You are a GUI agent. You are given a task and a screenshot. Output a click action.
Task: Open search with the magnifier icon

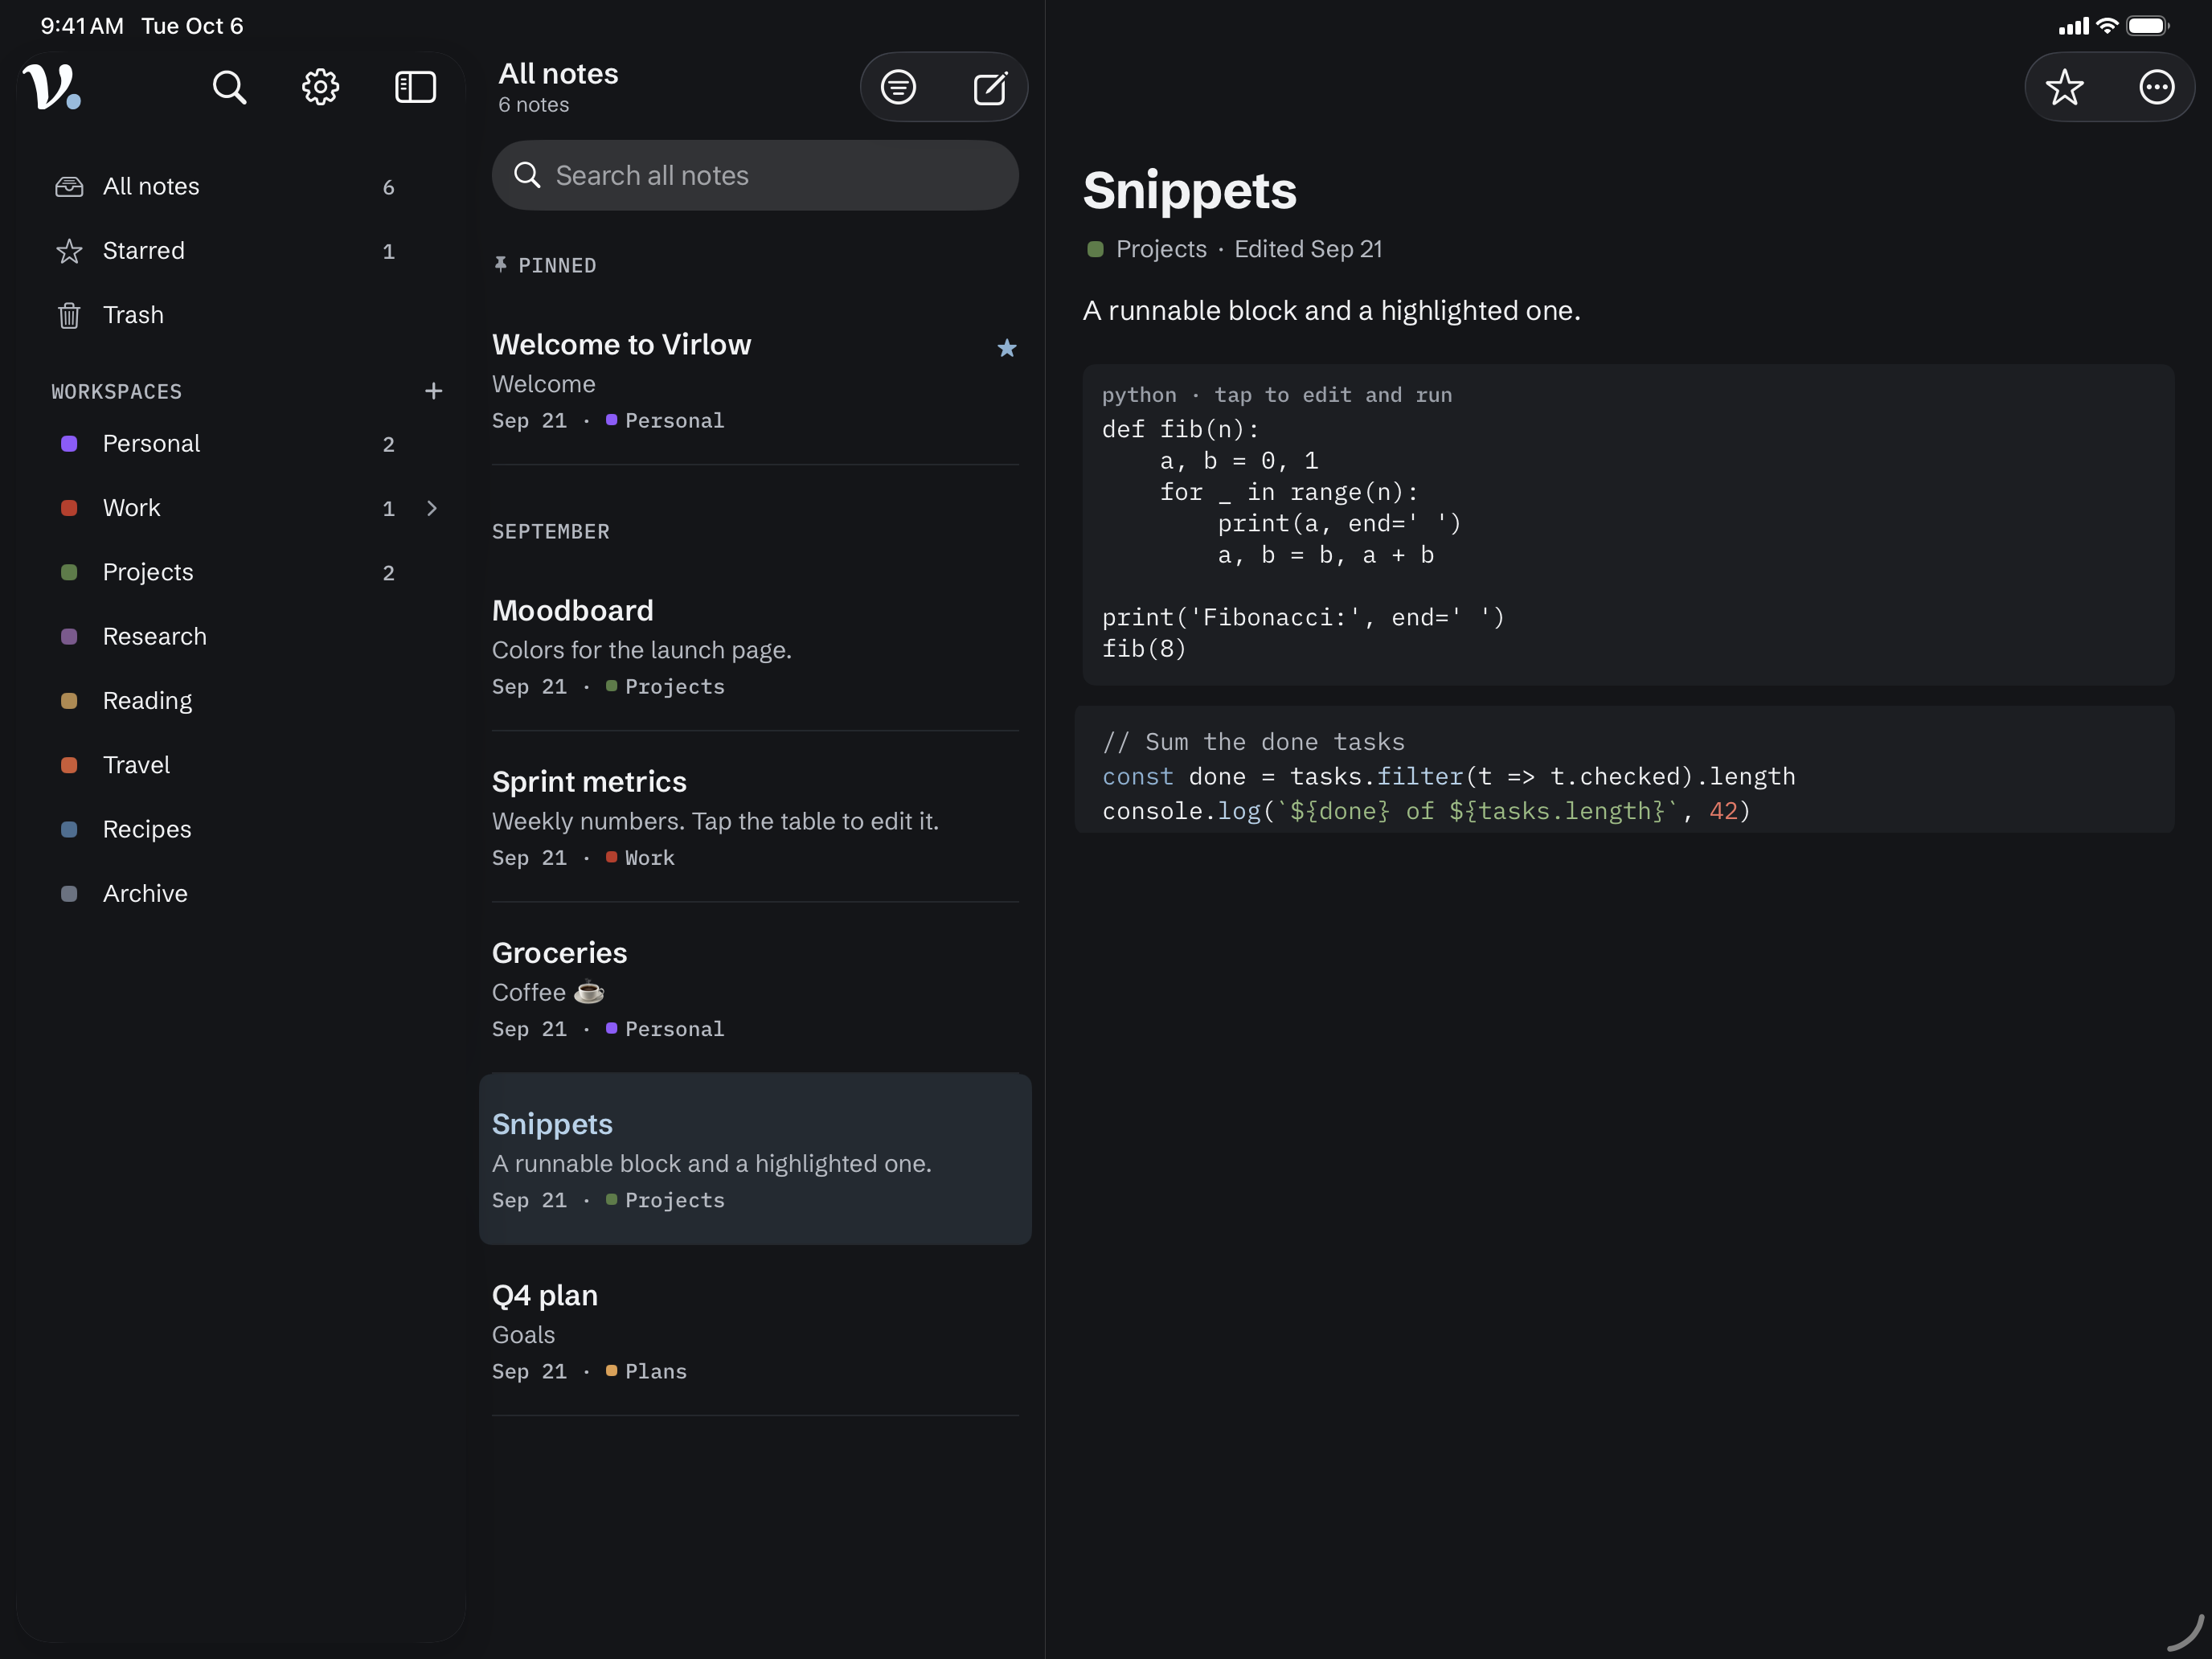point(229,87)
